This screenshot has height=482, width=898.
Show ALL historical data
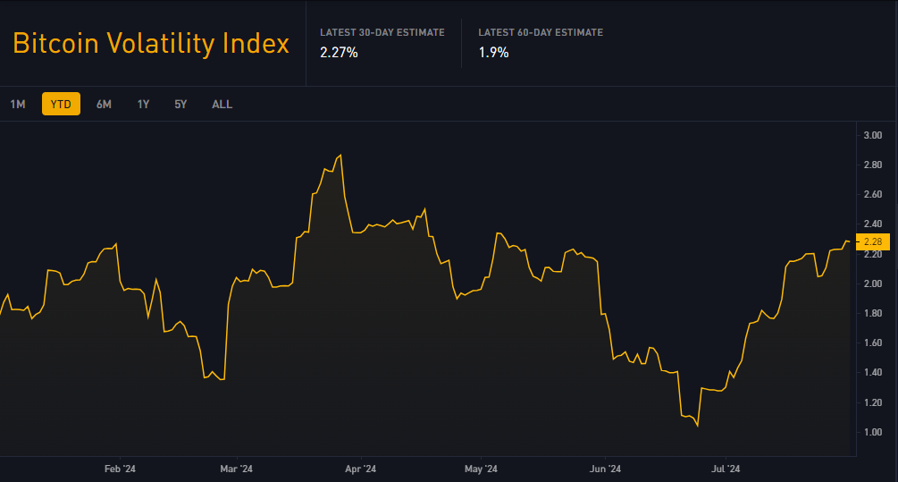point(222,105)
